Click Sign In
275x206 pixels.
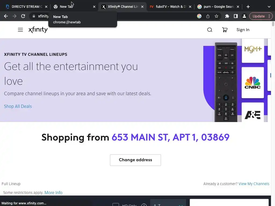[x=243, y=30]
